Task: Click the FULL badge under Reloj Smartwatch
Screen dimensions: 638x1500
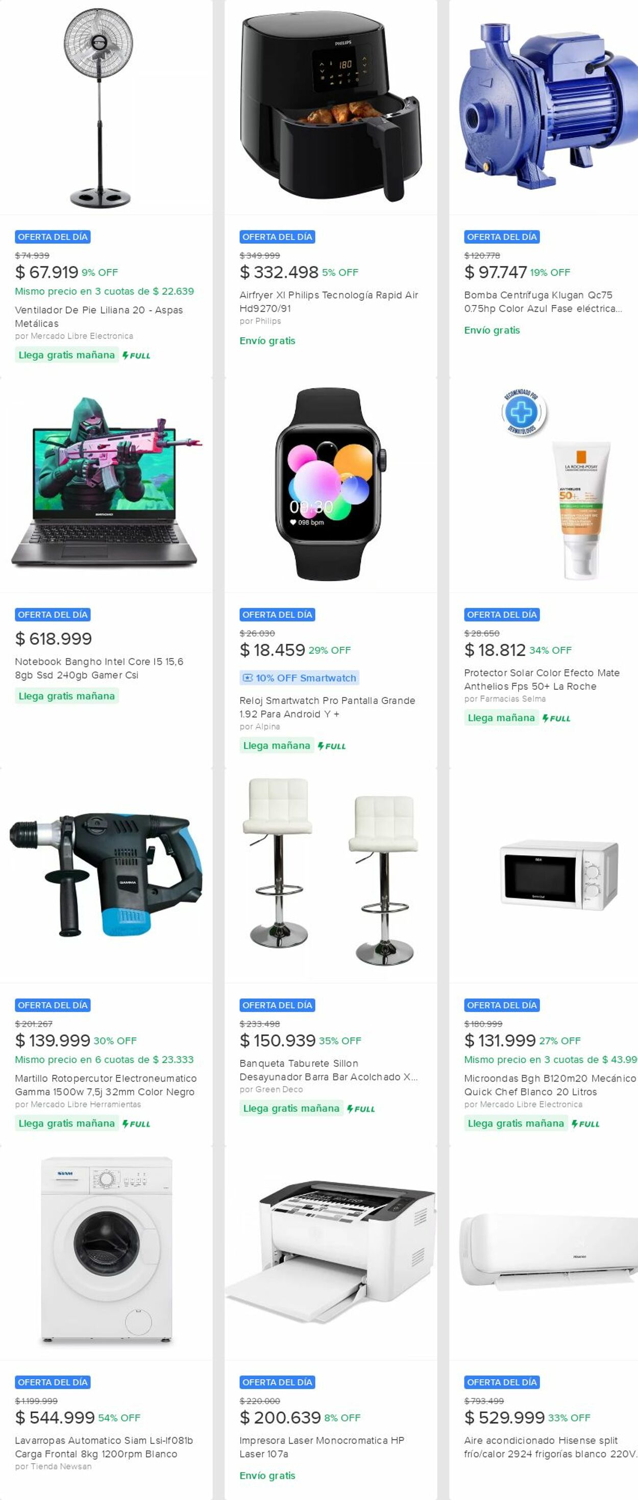Action: pyautogui.click(x=331, y=746)
